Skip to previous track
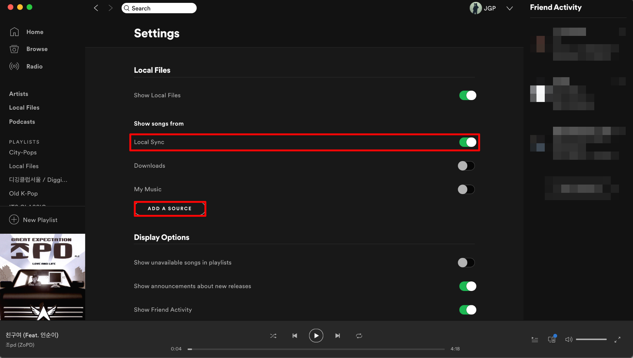 click(295, 336)
